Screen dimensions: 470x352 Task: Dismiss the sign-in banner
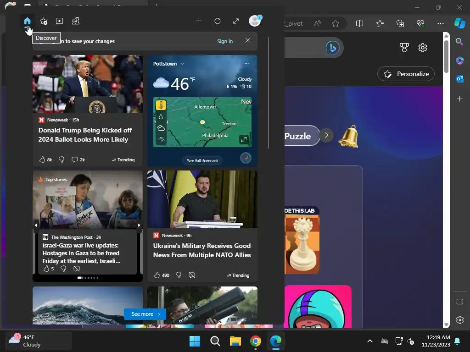tap(247, 40)
